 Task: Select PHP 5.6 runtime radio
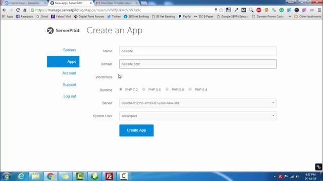point(144,89)
